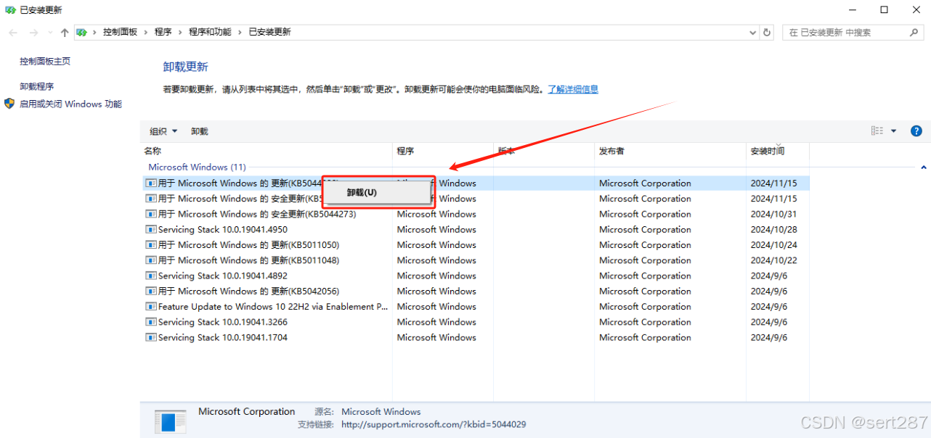Click the 卸载 toolbar button
Screen dimensions: 931x438
point(200,131)
